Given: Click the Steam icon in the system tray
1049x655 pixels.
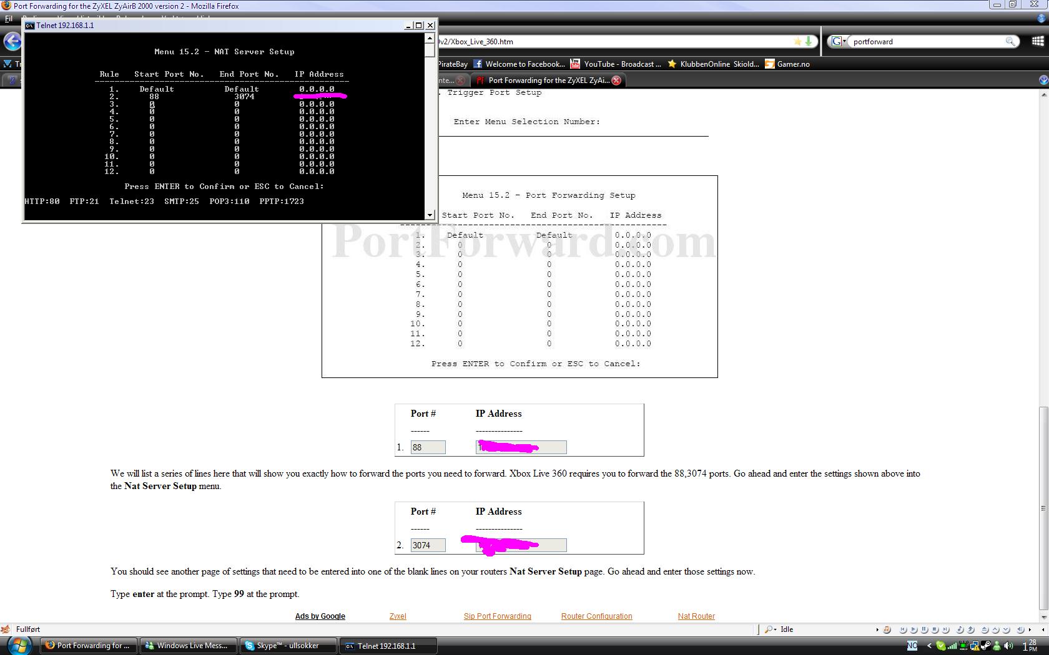Looking at the screenshot, I should pos(986,646).
